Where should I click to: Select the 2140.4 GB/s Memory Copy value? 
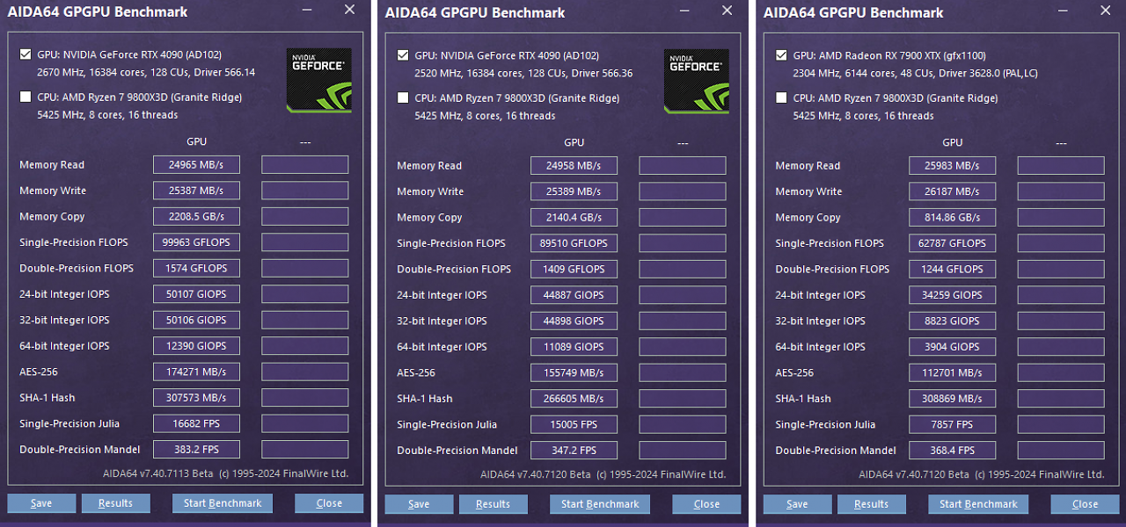click(x=574, y=217)
